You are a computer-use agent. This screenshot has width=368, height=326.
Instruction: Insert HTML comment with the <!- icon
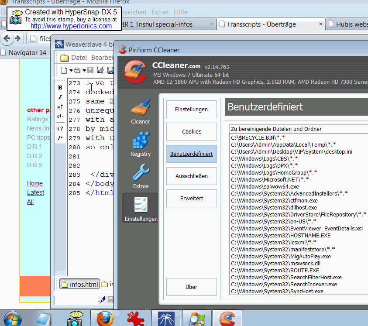tap(60, 117)
